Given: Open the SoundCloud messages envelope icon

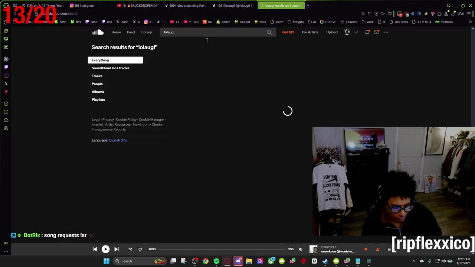Looking at the screenshot, I should pyautogui.click(x=376, y=32).
